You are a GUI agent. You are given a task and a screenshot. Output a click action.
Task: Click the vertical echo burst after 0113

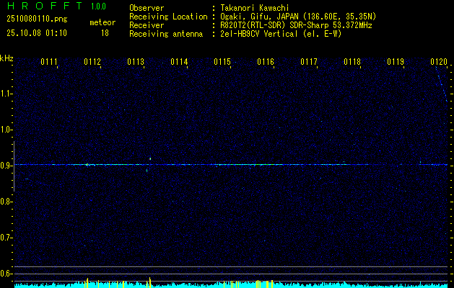(150, 158)
